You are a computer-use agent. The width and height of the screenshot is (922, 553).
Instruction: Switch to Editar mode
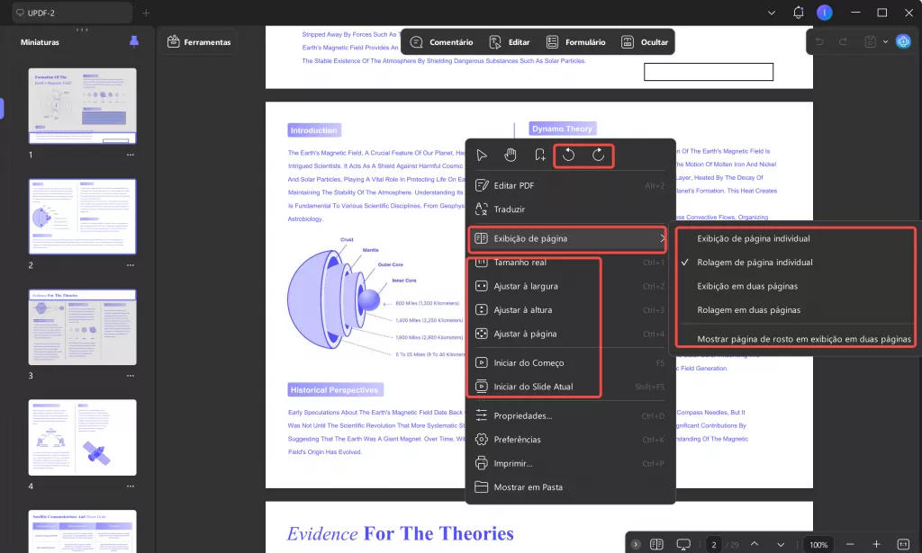click(510, 42)
